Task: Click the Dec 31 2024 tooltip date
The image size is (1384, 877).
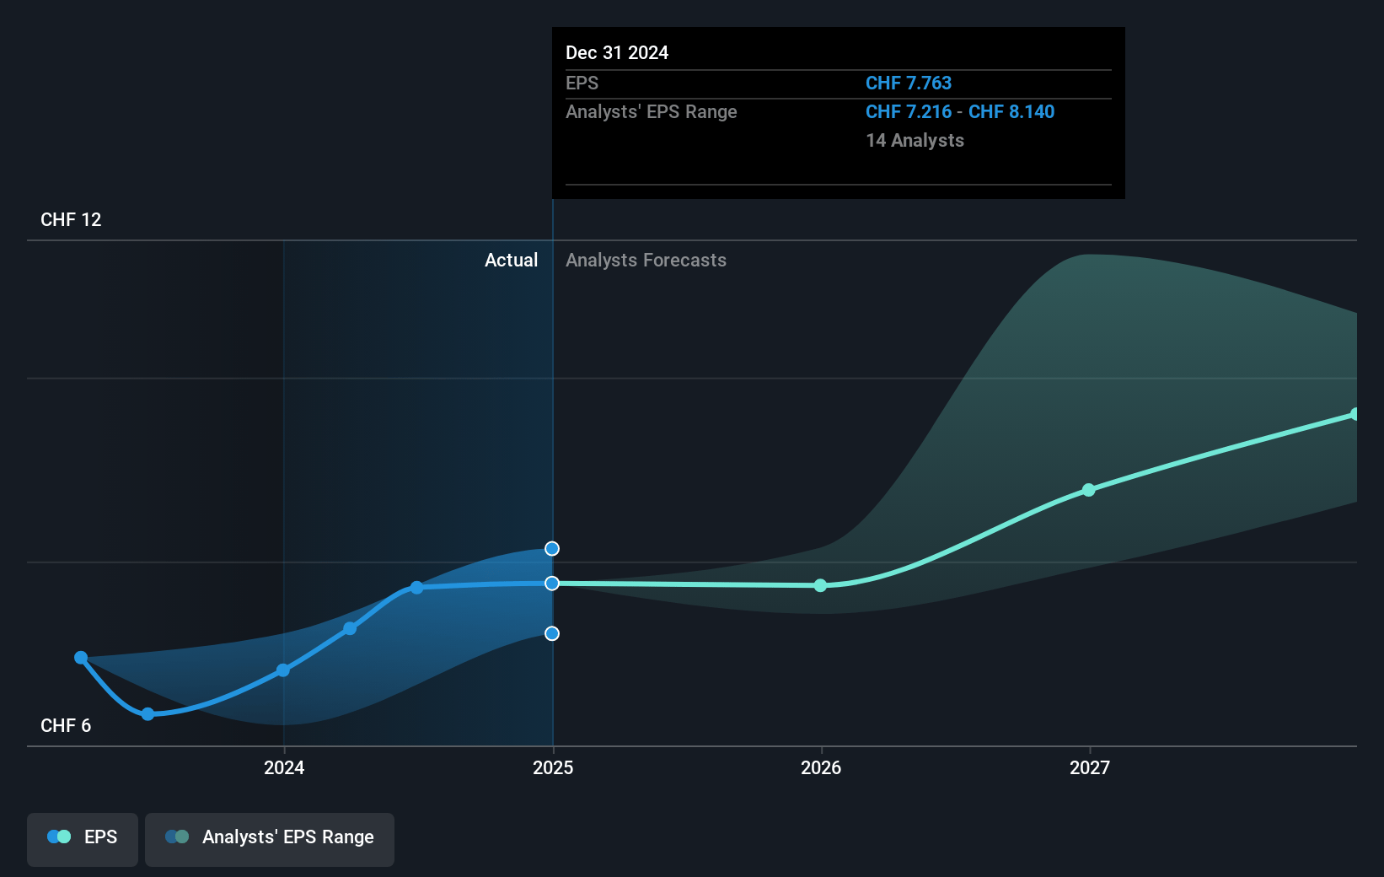Action: coord(617,53)
